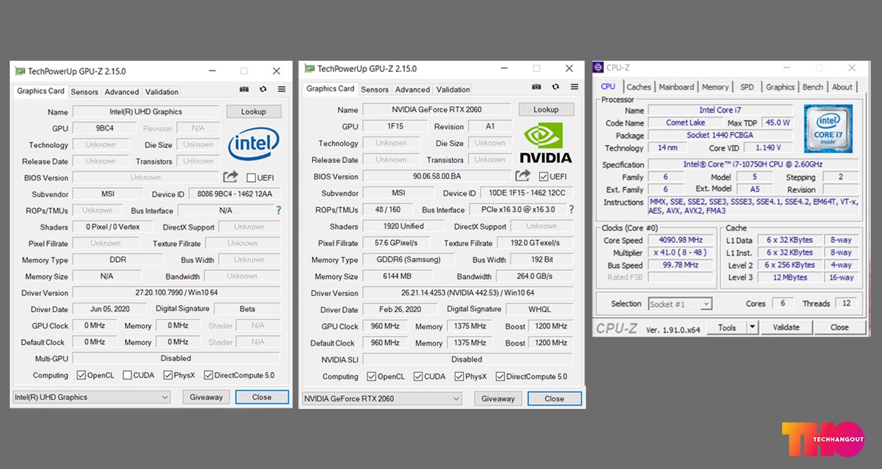Toggle OpenCL checkbox in Intel GPU-Z window
Screen dimensions: 882x469
click(x=81, y=375)
